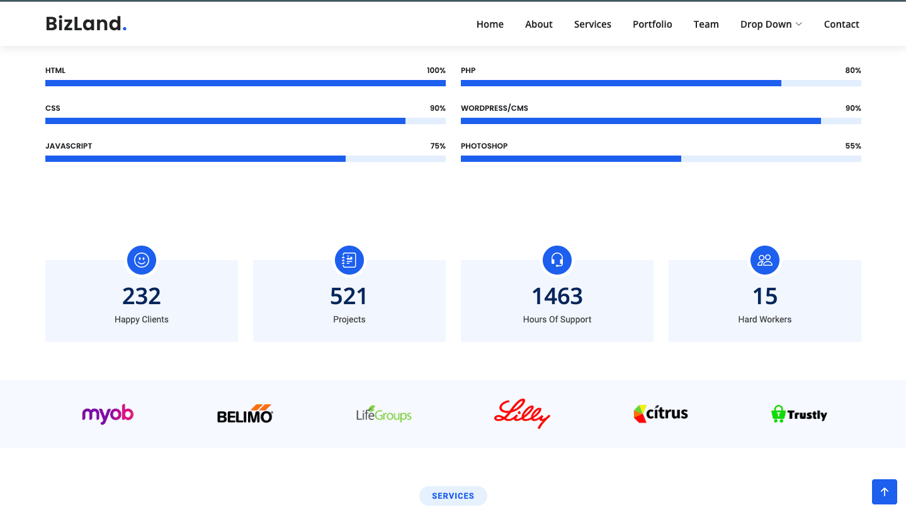Go to Home in the navigation bar
This screenshot has height=512, width=906.
490,24
